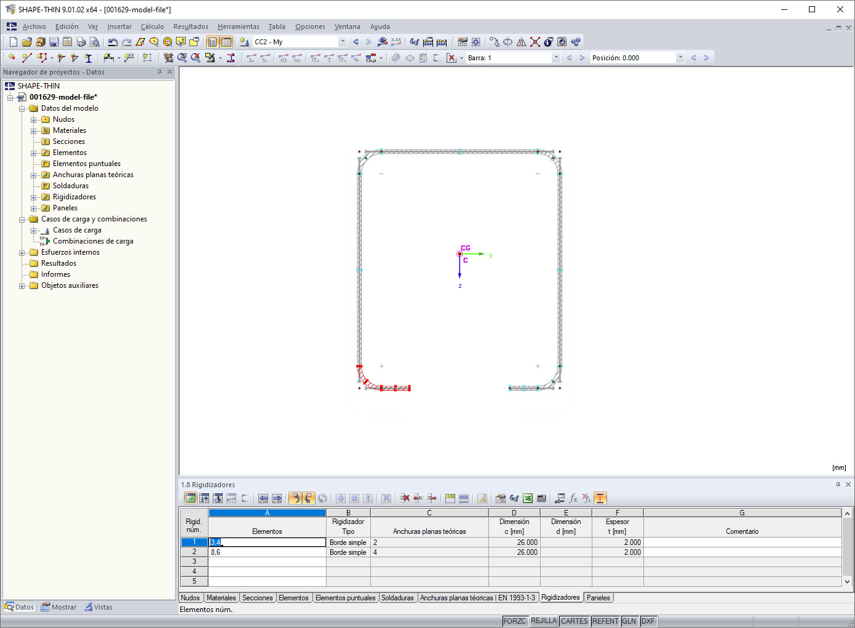Click the Print icon in the toolbar
Image resolution: width=855 pixels, height=628 pixels.
(x=81, y=42)
